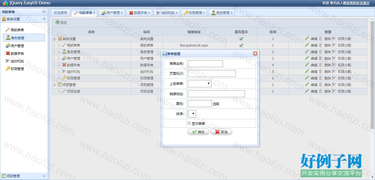Click the 菜单名称 input field
Screen dimensions: 375x180
pos(205,64)
